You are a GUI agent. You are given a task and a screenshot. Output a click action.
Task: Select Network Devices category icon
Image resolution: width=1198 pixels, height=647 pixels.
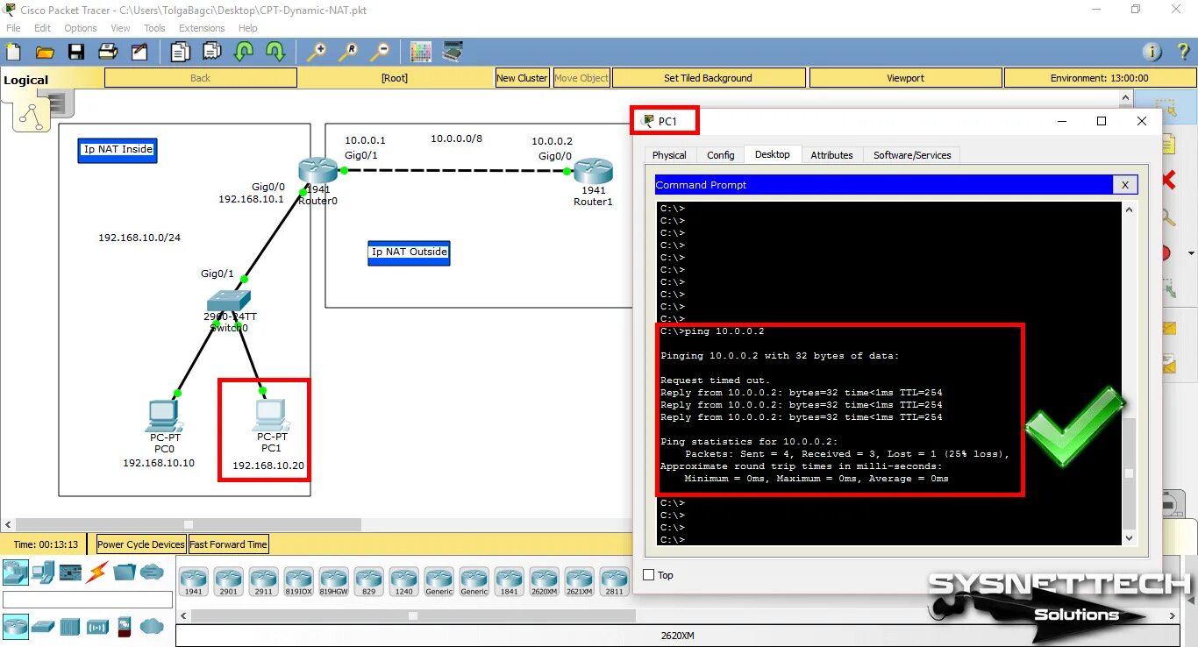click(15, 572)
